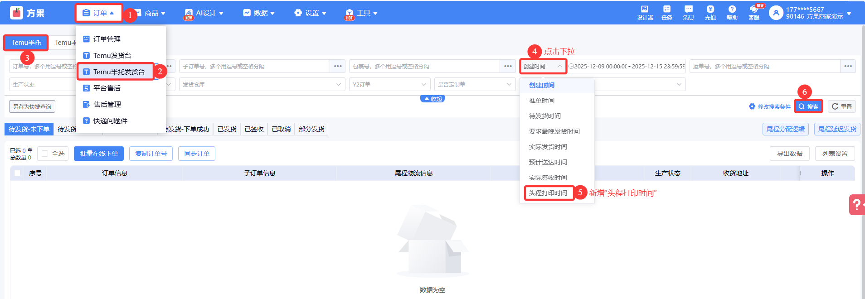Check the table header row checkbox
This screenshot has width=865, height=299.
(17, 173)
